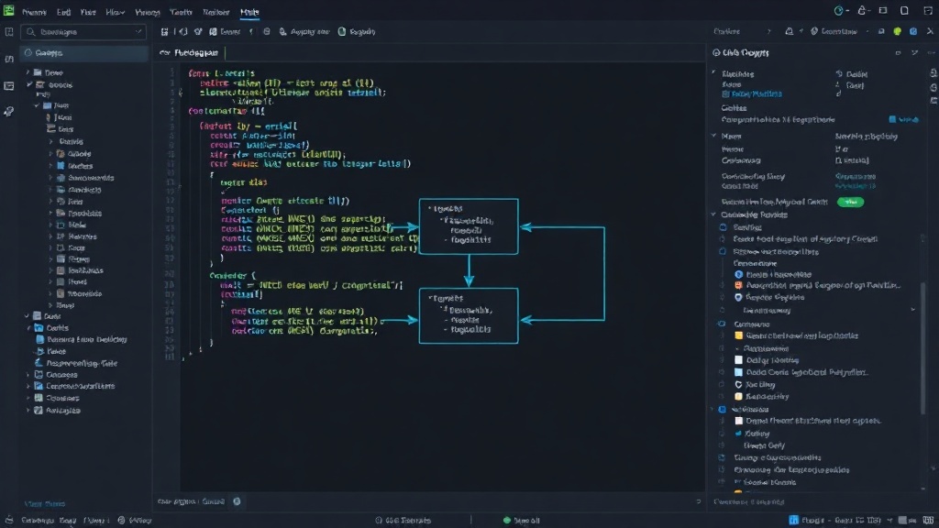
Task: Check the first checkbox below the green switch section header
Action: point(723,227)
